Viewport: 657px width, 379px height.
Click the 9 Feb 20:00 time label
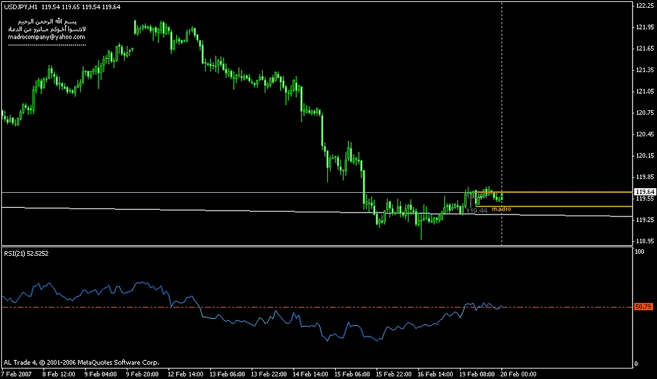pyautogui.click(x=142, y=374)
